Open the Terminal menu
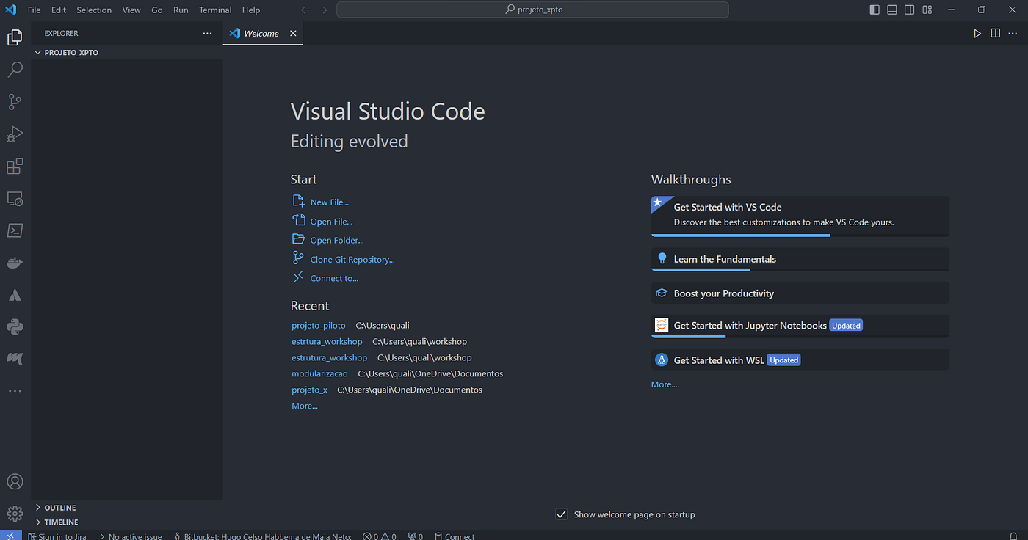 (215, 10)
